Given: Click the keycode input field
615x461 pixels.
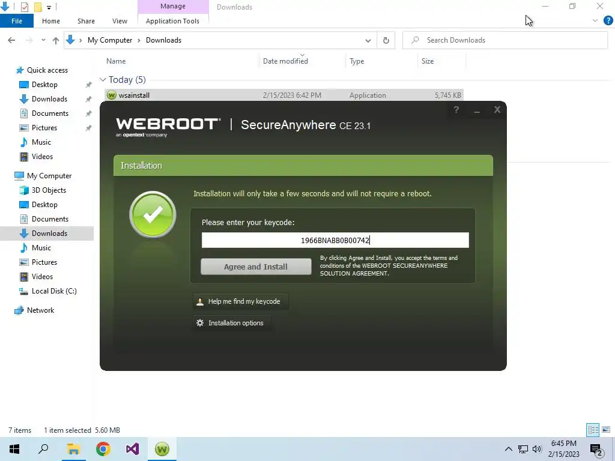Looking at the screenshot, I should click(x=335, y=240).
